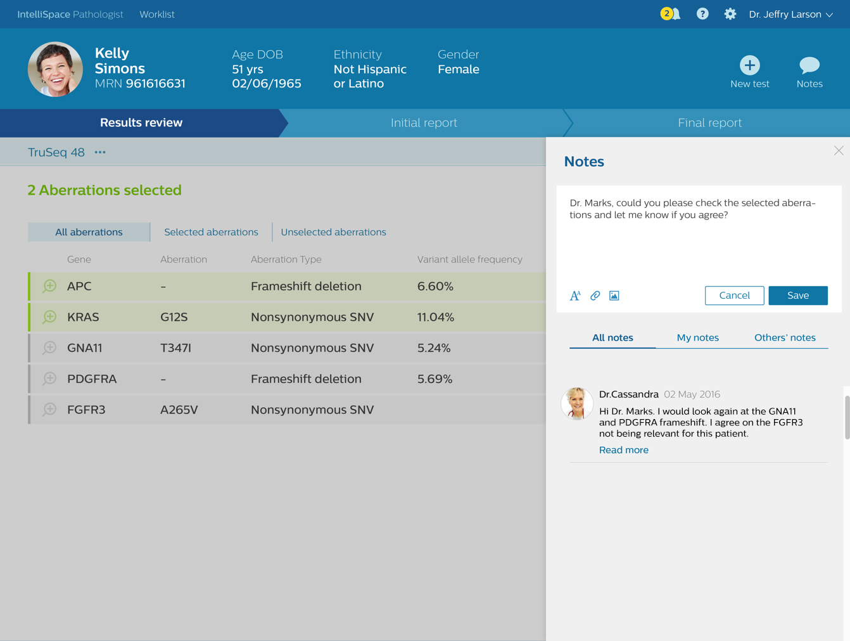Switch to Selected aberrations tab
This screenshot has height=641, width=850.
click(211, 232)
